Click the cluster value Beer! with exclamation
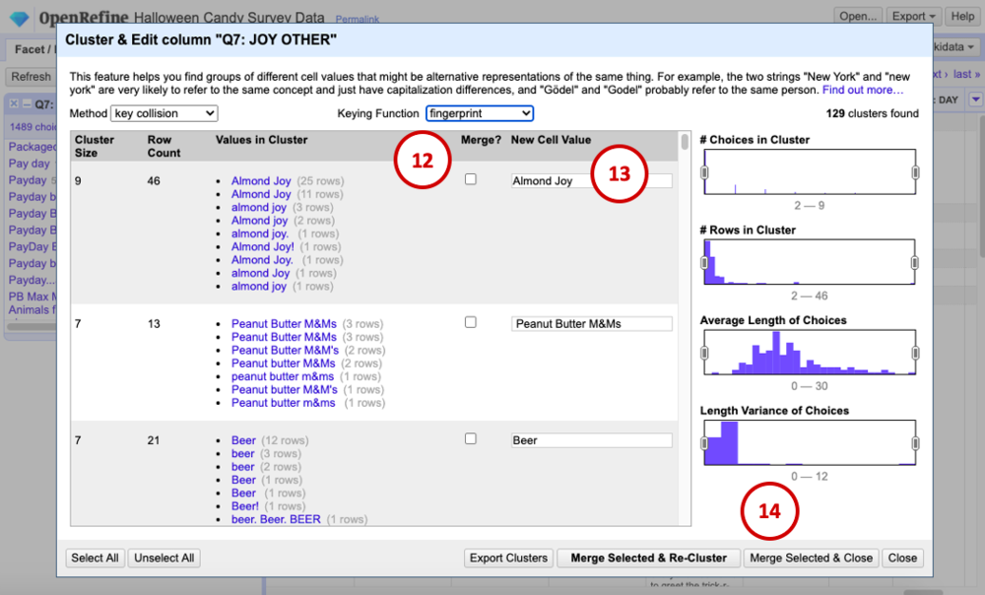Image resolution: width=985 pixels, height=595 pixels. (x=245, y=506)
